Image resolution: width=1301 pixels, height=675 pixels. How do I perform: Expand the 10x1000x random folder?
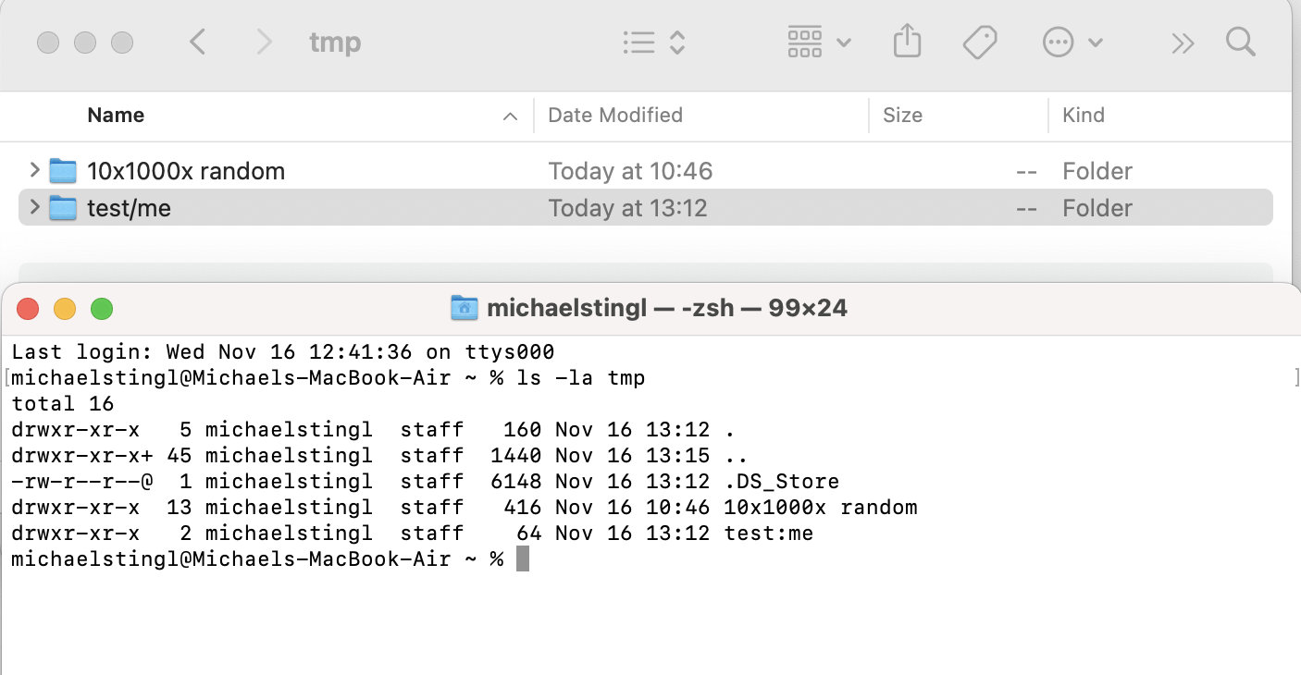tap(34, 170)
